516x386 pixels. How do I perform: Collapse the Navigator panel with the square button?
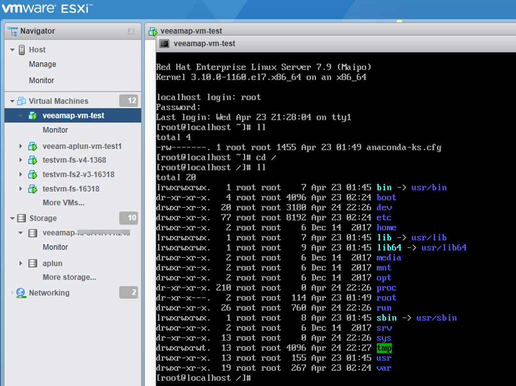click(x=131, y=31)
